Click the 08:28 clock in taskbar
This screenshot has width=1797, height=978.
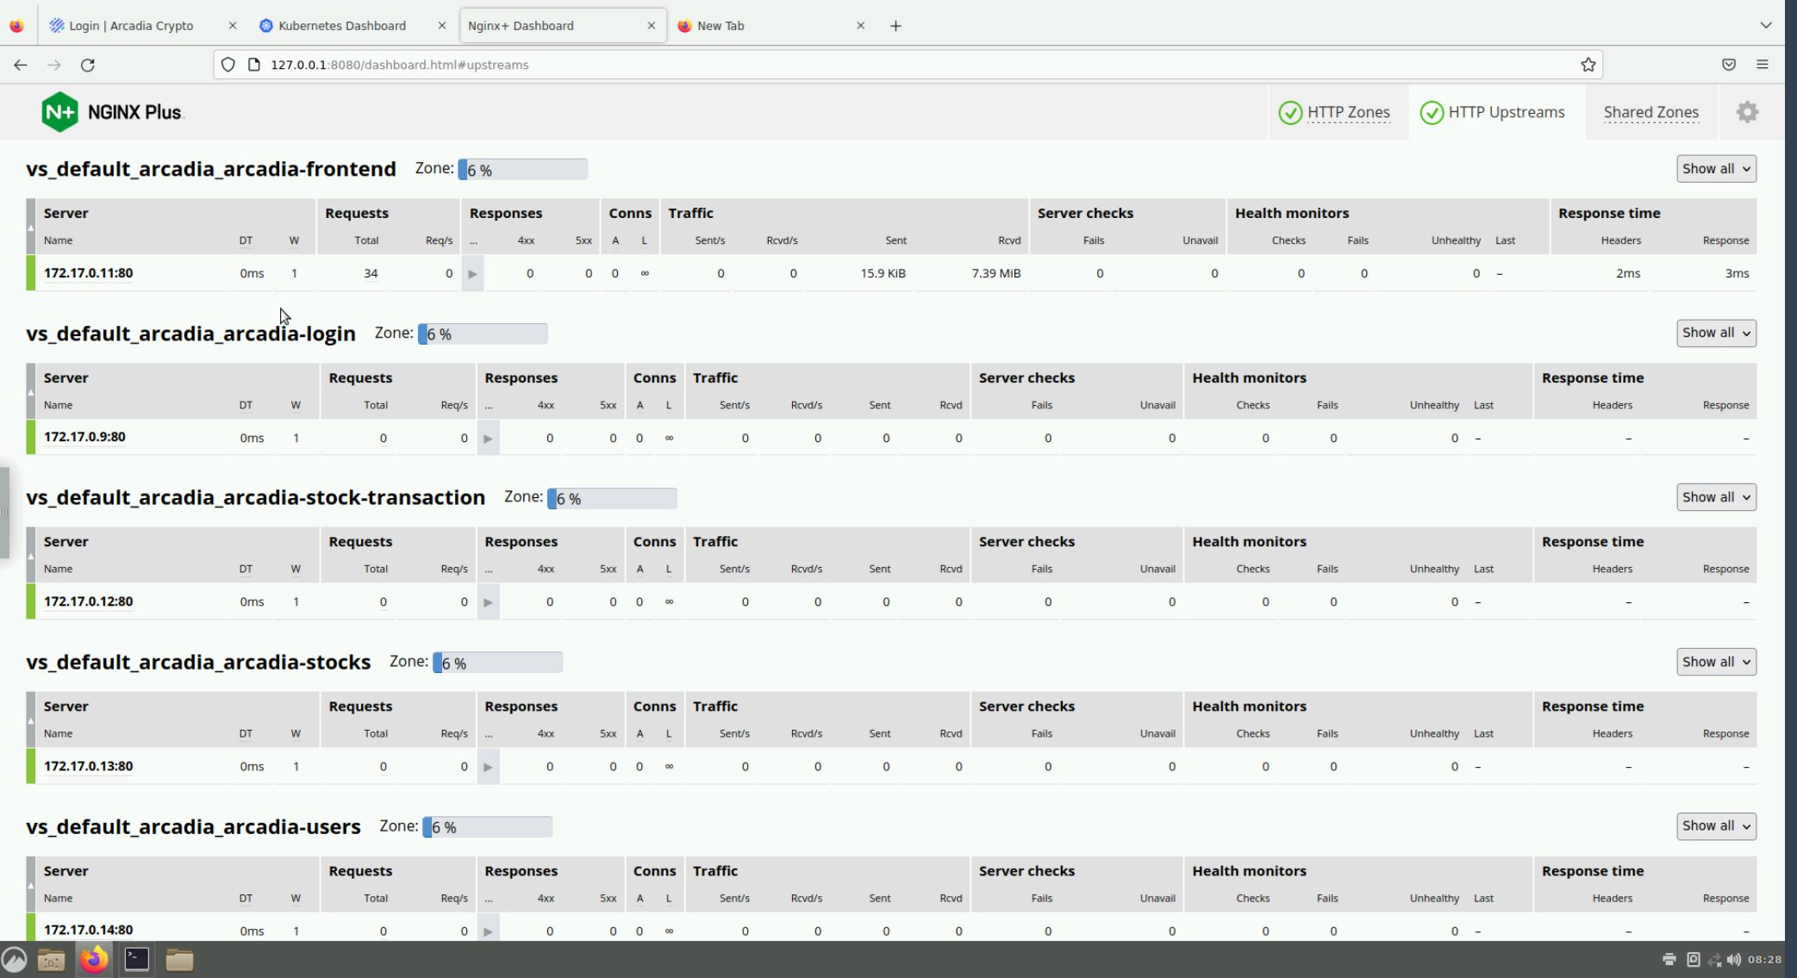pyautogui.click(x=1764, y=959)
